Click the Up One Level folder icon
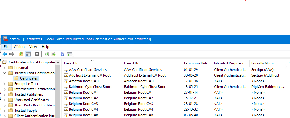This screenshot has width=290, height=118. (21, 54)
